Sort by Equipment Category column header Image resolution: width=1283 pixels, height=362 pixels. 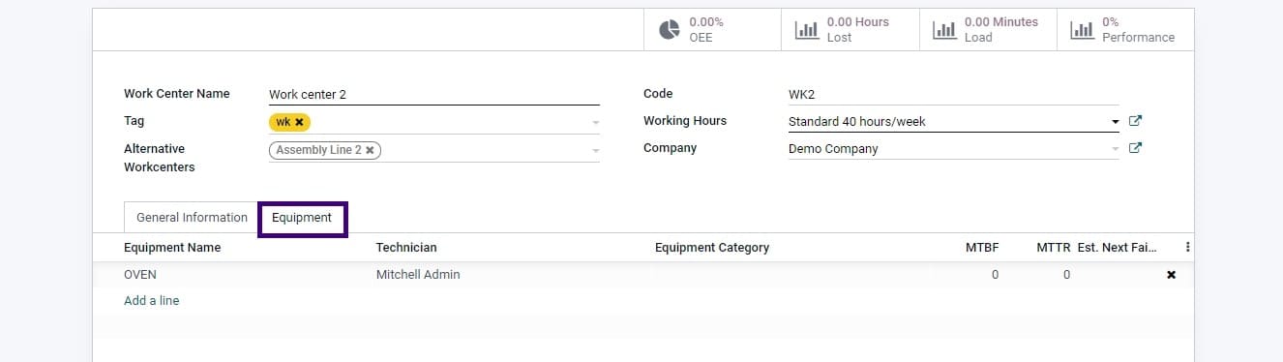click(712, 248)
